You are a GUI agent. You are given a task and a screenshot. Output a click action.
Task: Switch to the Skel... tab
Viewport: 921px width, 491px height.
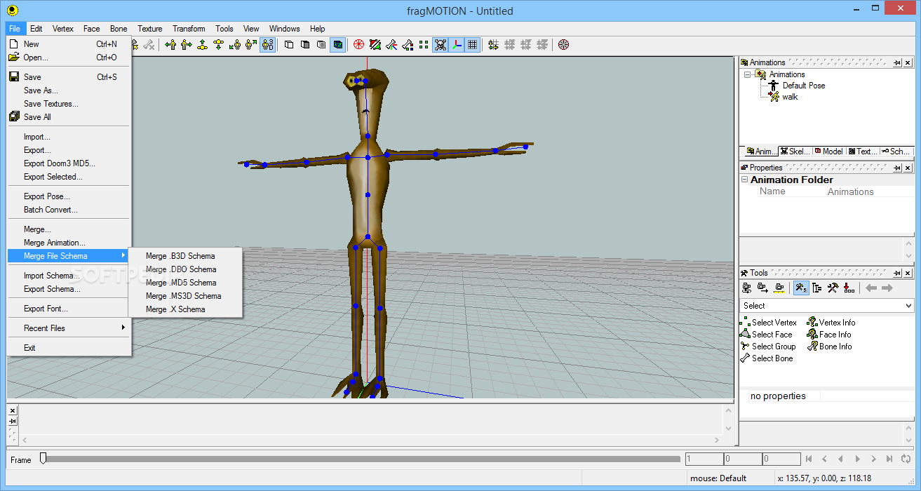tap(794, 152)
